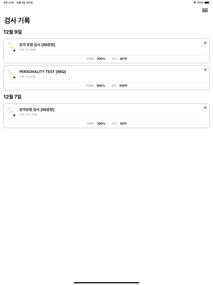This screenshot has width=213, height=285.
Task: Open the PERSONALITY TEST [96Q] title
Action: [43, 72]
